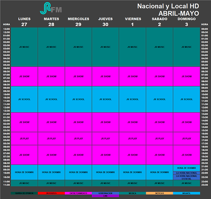Select Sabado JR SHOW block at 06:00
This screenshot has height=199, width=211.
[x=159, y=77]
